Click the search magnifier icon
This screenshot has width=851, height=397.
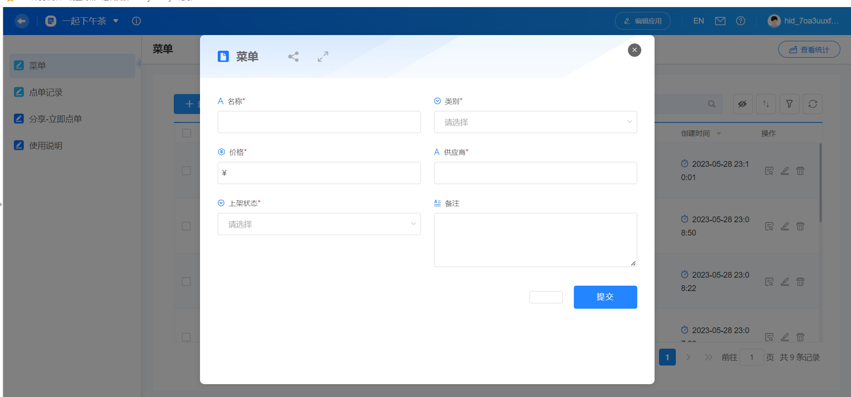[712, 104]
